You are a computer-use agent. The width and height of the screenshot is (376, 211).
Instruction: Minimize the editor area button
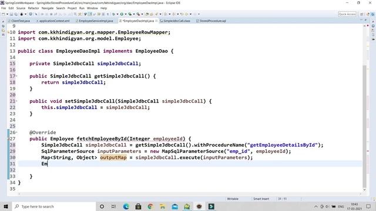(x=361, y=19)
